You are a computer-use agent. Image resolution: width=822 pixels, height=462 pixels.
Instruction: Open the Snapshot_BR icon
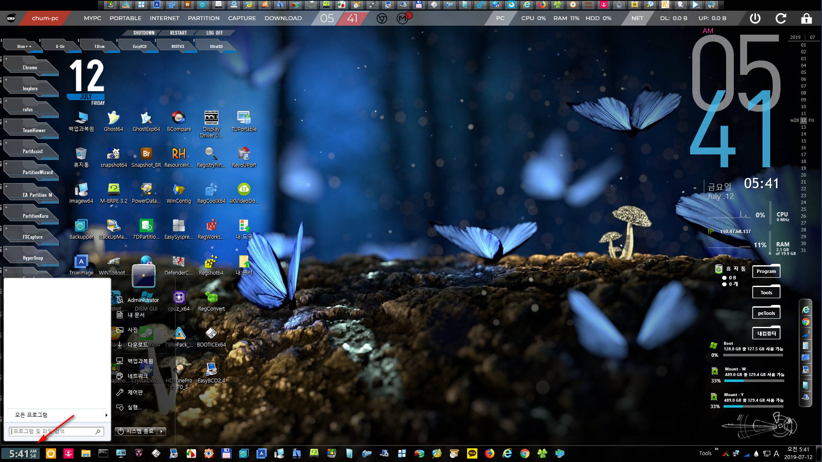(x=146, y=157)
